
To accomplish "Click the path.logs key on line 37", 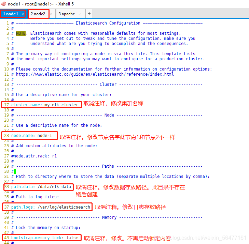I will (x=23, y=207).
